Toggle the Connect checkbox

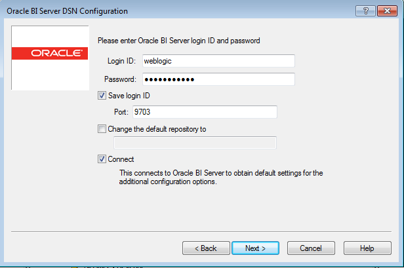(x=102, y=159)
